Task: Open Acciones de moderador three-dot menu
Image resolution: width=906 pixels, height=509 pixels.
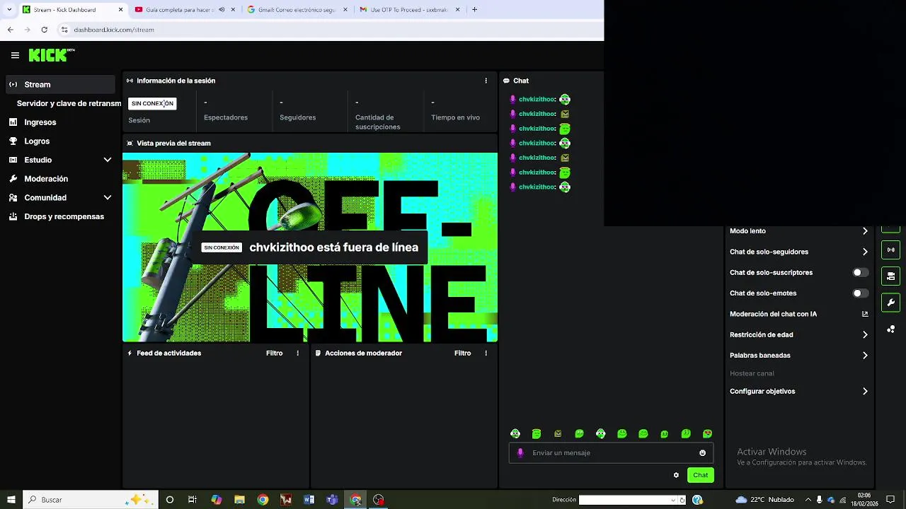Action: (x=486, y=353)
